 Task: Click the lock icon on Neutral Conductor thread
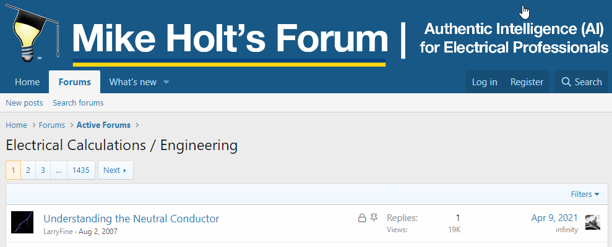[362, 218]
